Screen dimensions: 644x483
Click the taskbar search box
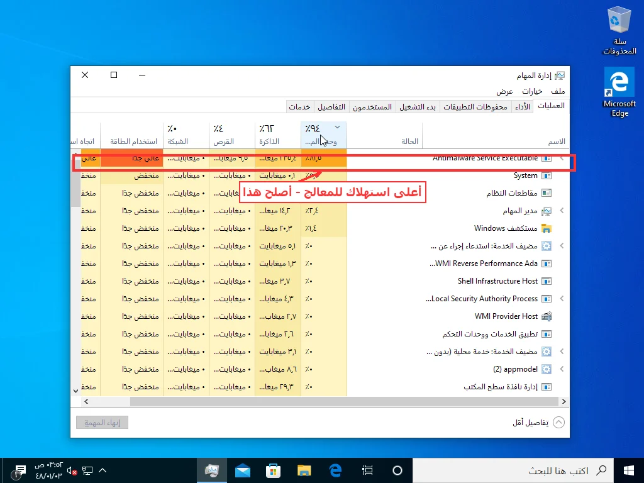[x=513, y=470]
